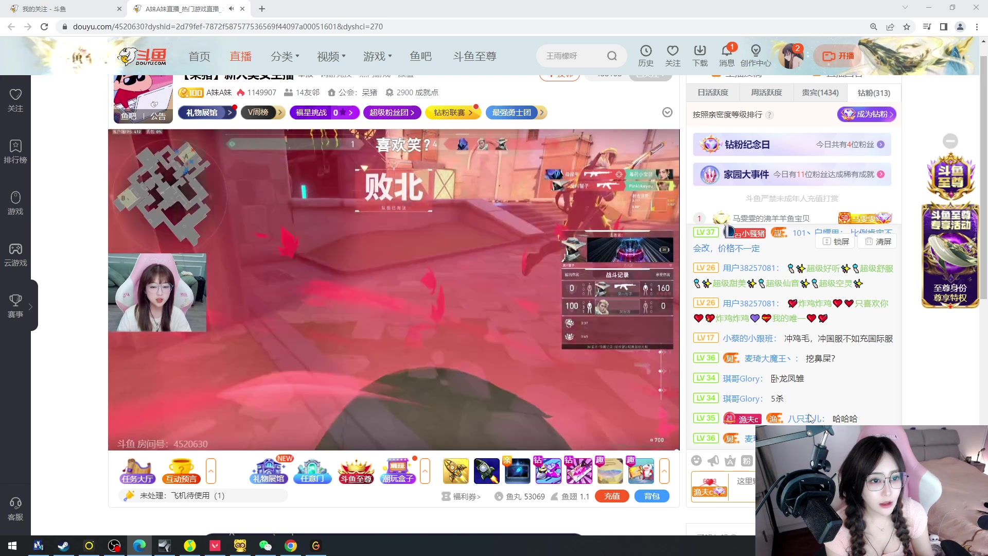Select the golden rocket gift
Image resolution: width=988 pixels, height=556 pixels.
(456, 471)
